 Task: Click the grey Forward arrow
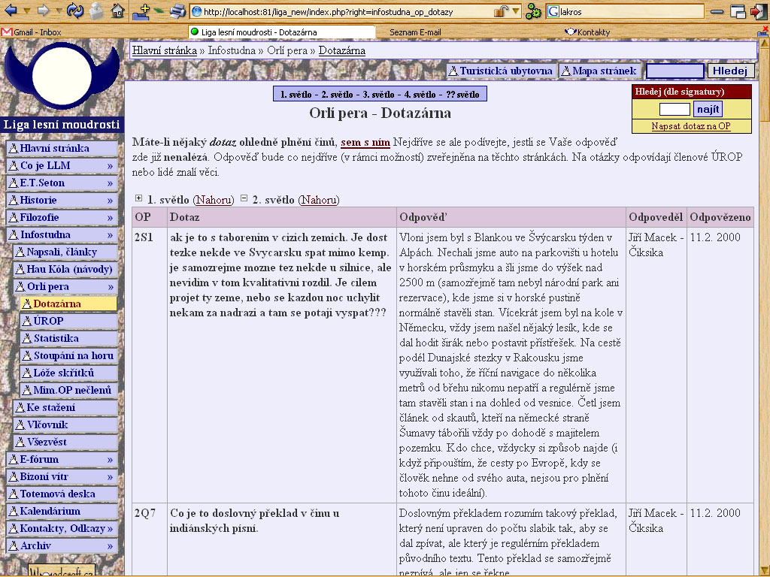pyautogui.click(x=44, y=11)
